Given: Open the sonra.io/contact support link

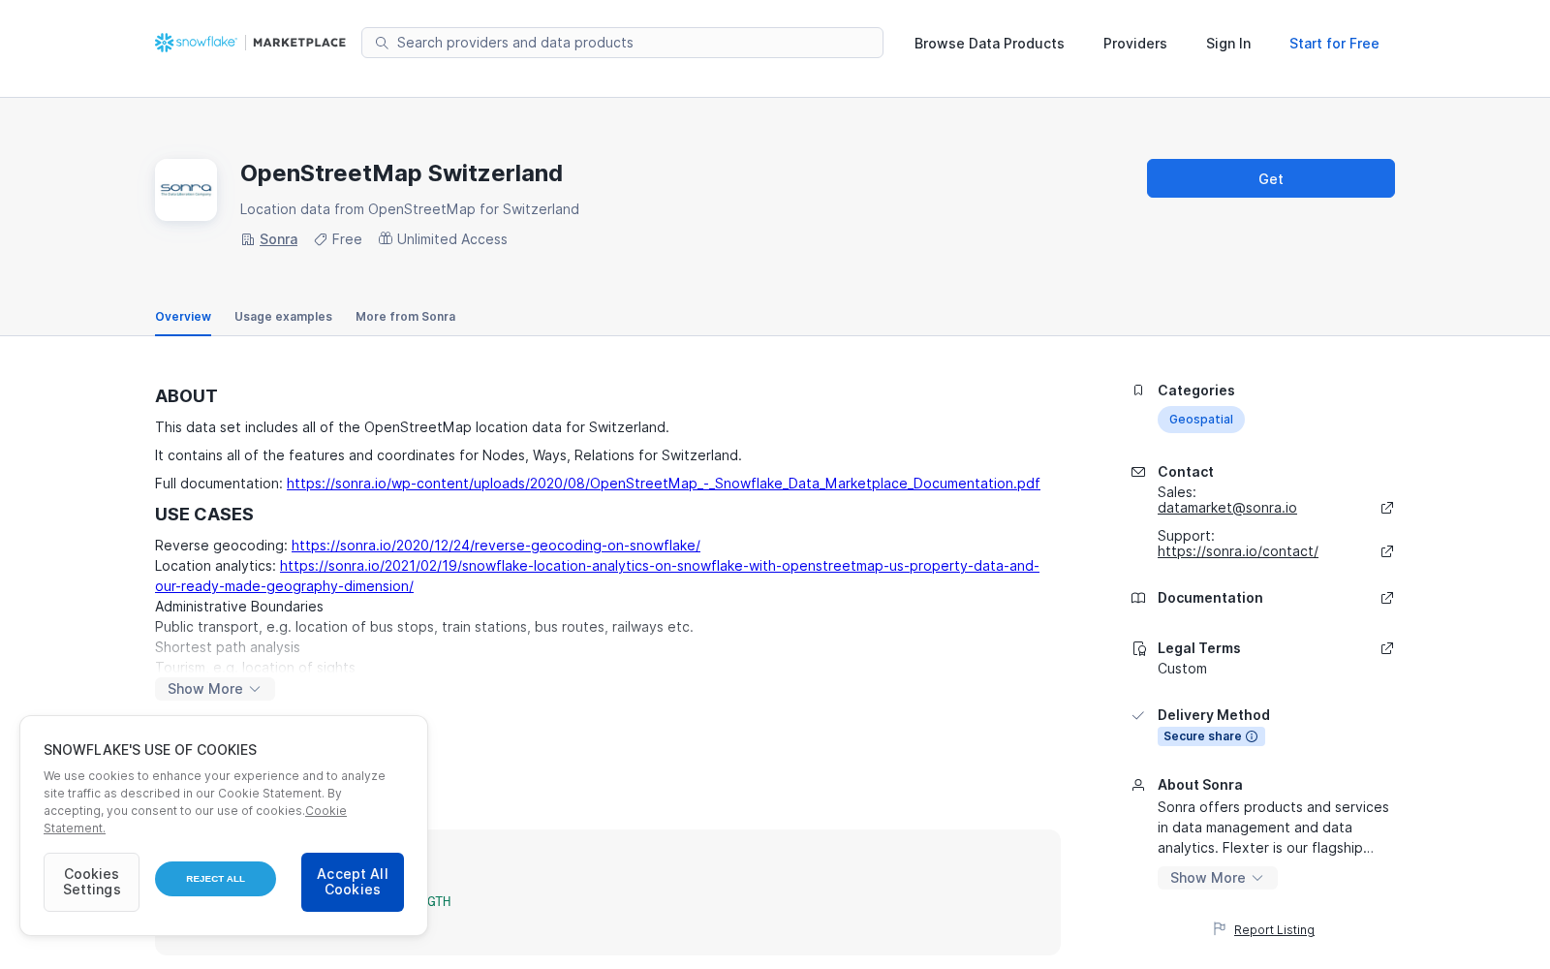Looking at the screenshot, I should 1238,551.
